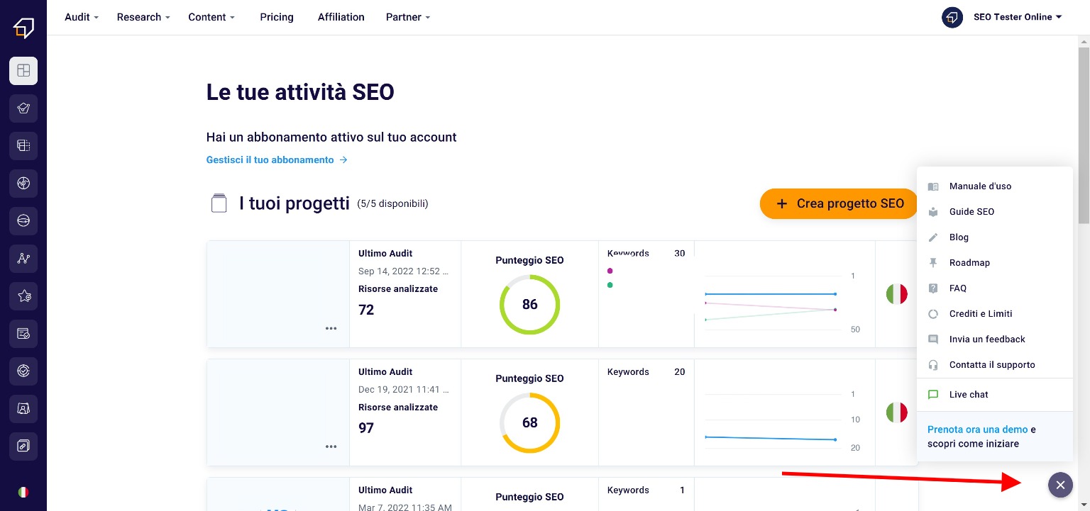Go to the Pricing page
1090x511 pixels.
277,17
